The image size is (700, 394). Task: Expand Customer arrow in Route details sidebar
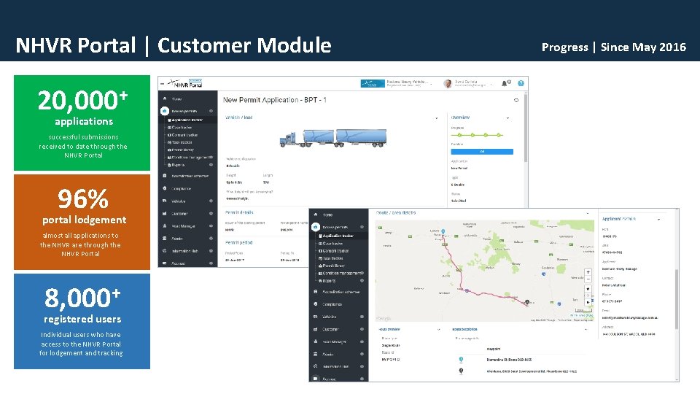pos(362,329)
